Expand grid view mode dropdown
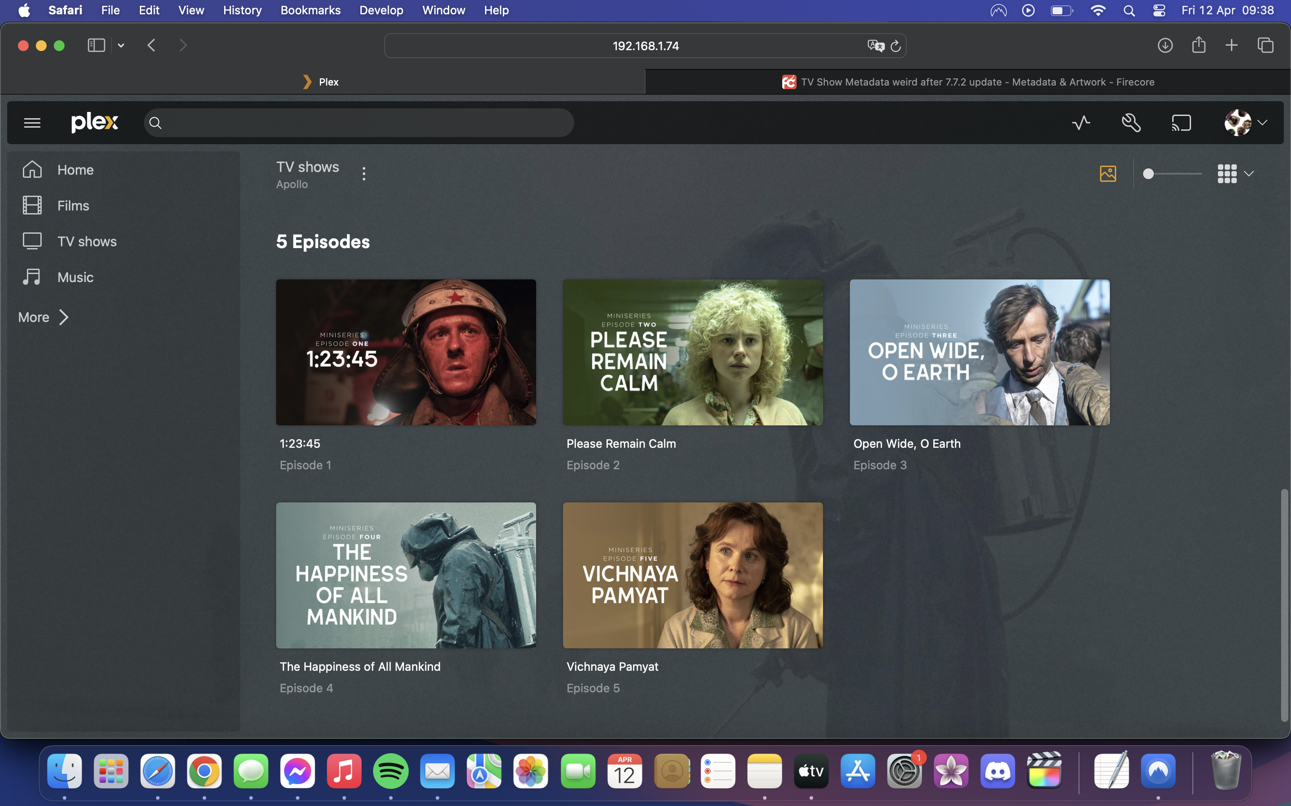The height and width of the screenshot is (806, 1291). point(1235,174)
